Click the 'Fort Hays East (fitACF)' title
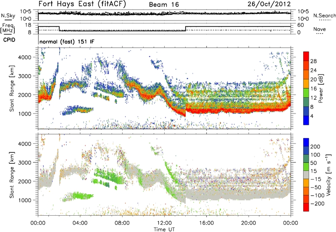 82,4
